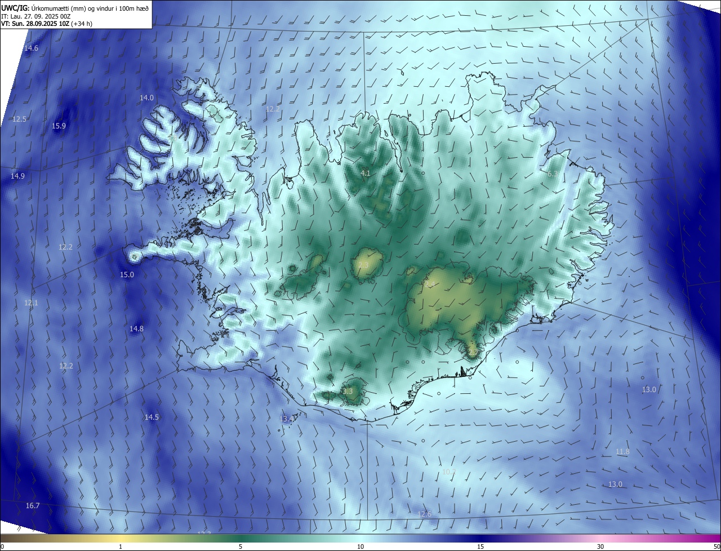Image resolution: width=721 pixels, height=551 pixels.
Task: Click the 14.8 value label
Action: pyautogui.click(x=136, y=328)
